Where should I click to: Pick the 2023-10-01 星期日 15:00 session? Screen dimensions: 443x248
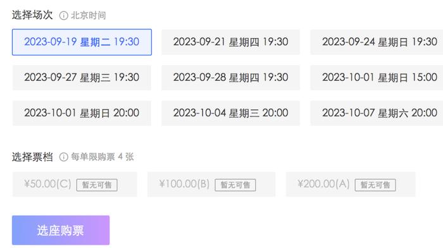[377, 78]
